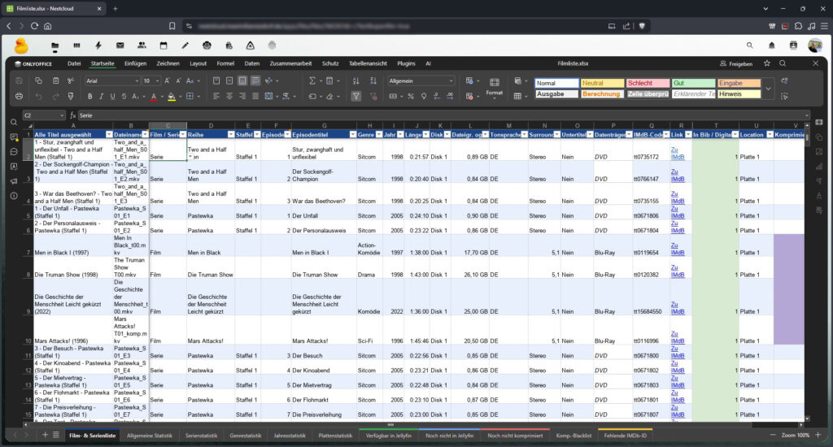Screen dimensions: 833x447
Task: Click the font color icon
Action: [x=153, y=96]
